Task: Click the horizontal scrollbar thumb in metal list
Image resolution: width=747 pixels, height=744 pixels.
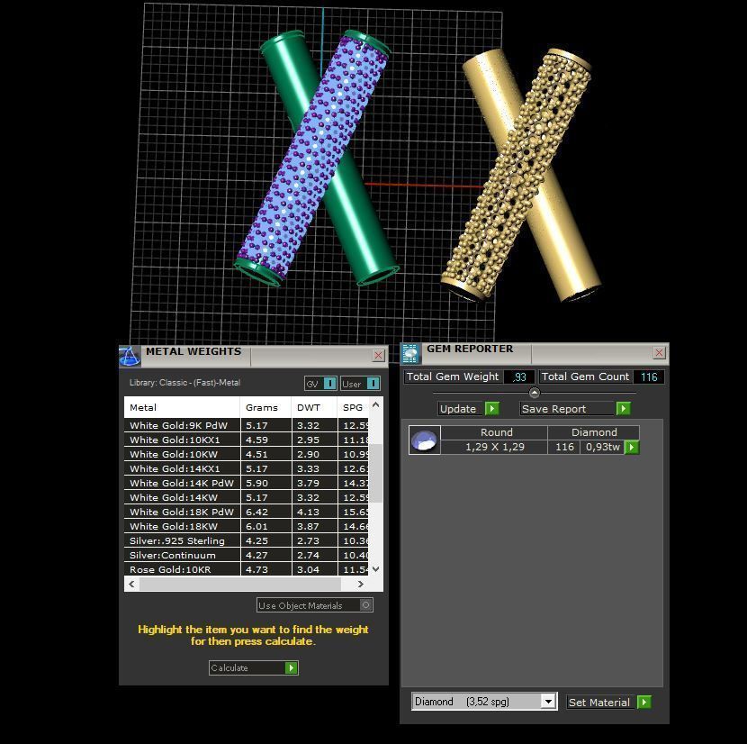Action: pyautogui.click(x=240, y=584)
